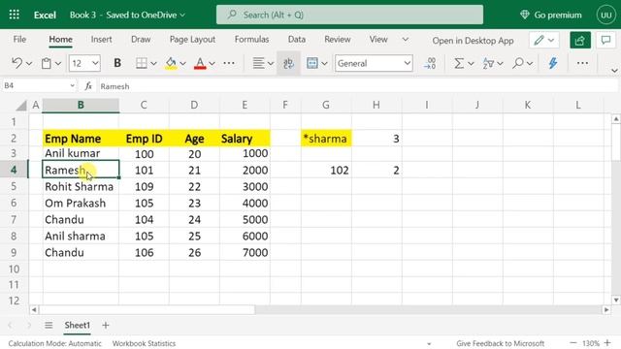The image size is (621, 349).
Task: Switch to the View tab
Action: coord(378,39)
